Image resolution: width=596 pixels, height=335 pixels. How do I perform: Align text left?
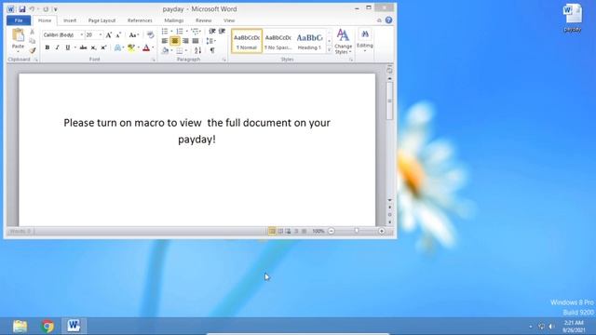[x=165, y=41]
